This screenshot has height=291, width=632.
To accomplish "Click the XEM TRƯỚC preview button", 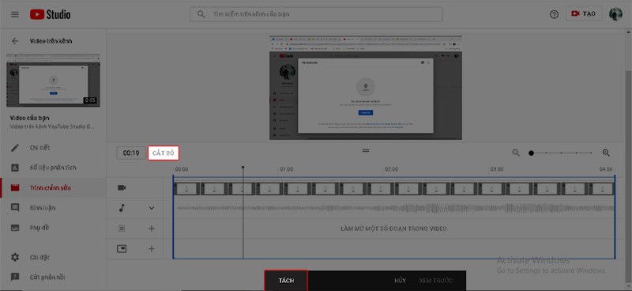I will (x=436, y=281).
